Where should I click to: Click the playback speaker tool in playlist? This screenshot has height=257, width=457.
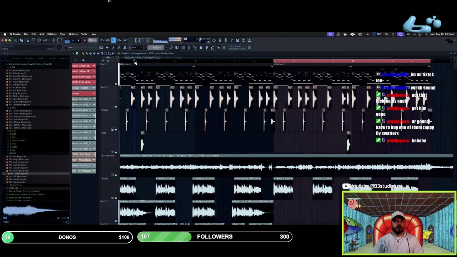tap(113, 54)
